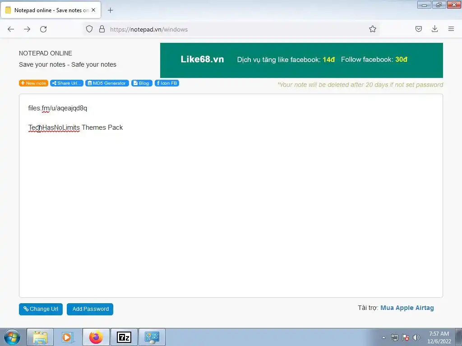Open Windows Explorer from taskbar
462x346 pixels.
[x=40, y=337]
